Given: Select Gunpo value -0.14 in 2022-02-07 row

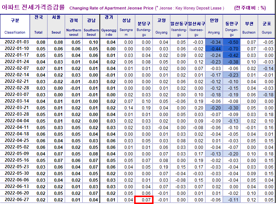Looking at the screenshot, I should pyautogui.click(x=266, y=68).
